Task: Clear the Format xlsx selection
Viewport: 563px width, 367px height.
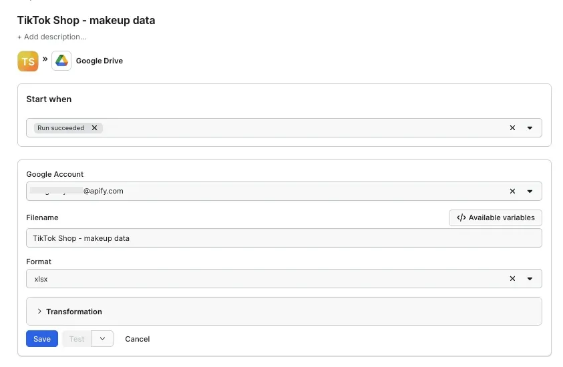Action: (512, 279)
